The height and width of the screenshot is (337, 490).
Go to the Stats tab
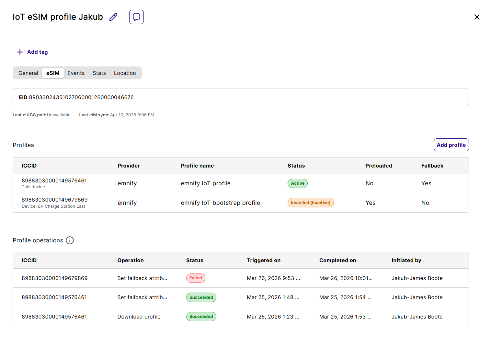click(99, 73)
